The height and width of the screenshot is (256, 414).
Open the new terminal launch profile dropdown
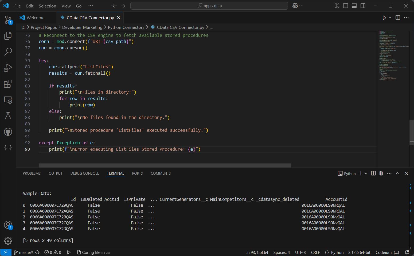tap(366, 173)
